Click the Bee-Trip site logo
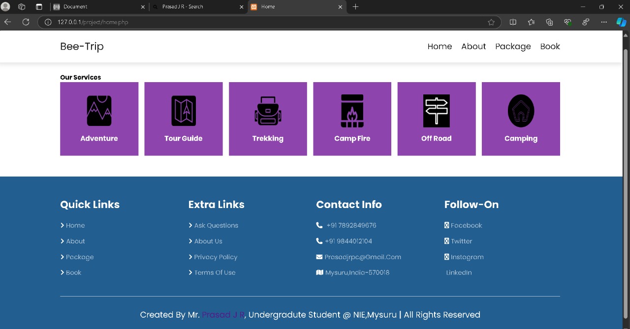 [x=82, y=46]
